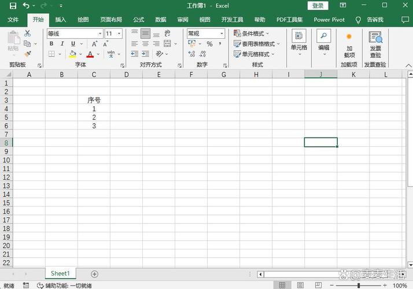The height and width of the screenshot is (289, 413).
Task: Decrease font size with smaller A
Action: tap(105, 44)
